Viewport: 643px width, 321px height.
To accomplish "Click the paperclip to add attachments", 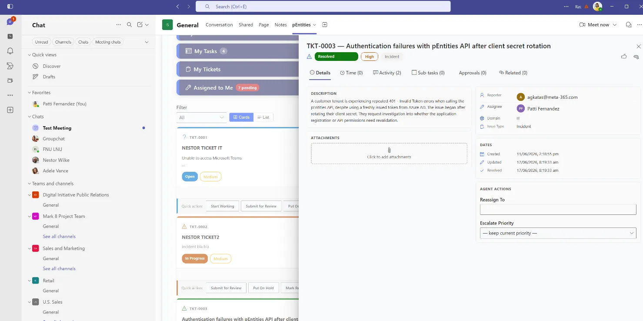I will [389, 150].
